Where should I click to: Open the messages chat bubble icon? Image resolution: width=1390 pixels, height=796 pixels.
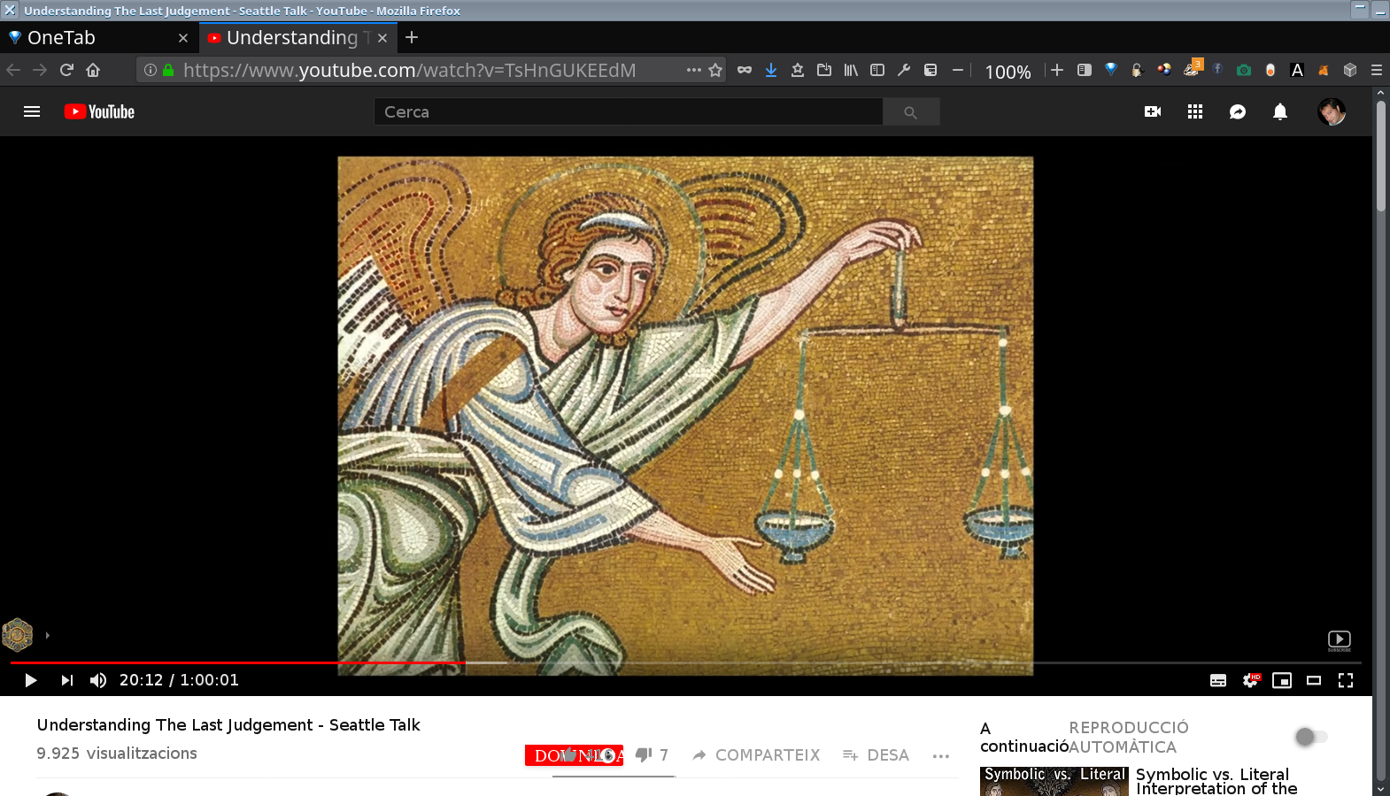pyautogui.click(x=1238, y=111)
